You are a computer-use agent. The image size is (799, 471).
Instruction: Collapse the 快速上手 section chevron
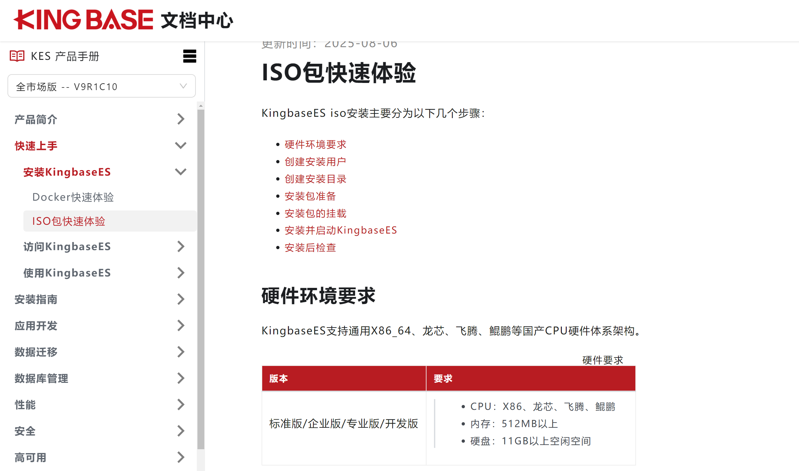(181, 145)
